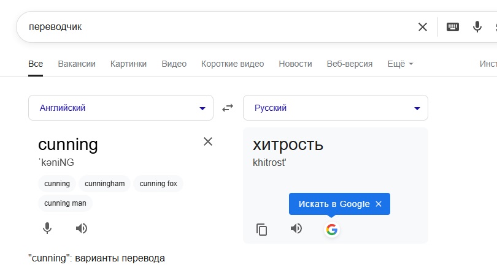Play audio of the Russian translation
497x270 pixels.
click(296, 228)
